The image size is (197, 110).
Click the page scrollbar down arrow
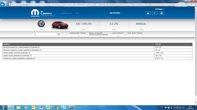pyautogui.click(x=196, y=103)
